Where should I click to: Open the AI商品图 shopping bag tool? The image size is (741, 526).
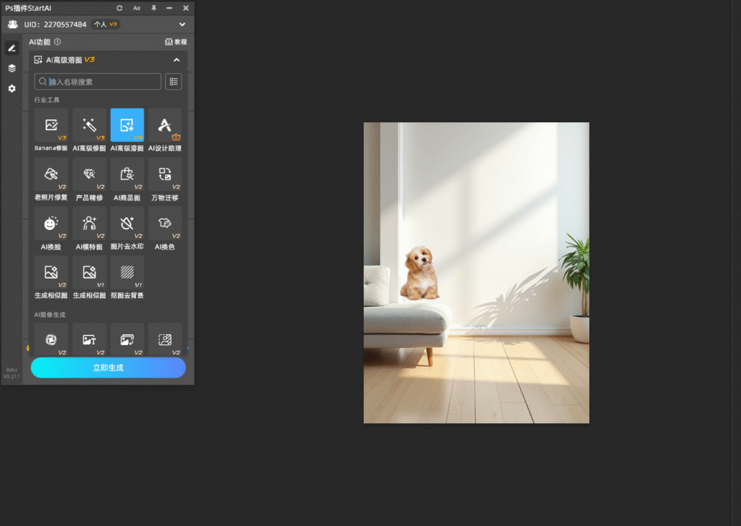click(127, 174)
